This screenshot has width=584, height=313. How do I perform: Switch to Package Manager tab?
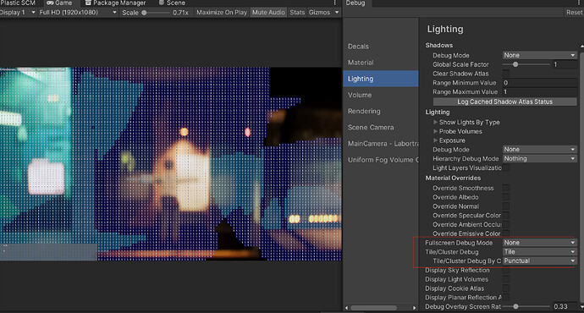[x=116, y=3]
